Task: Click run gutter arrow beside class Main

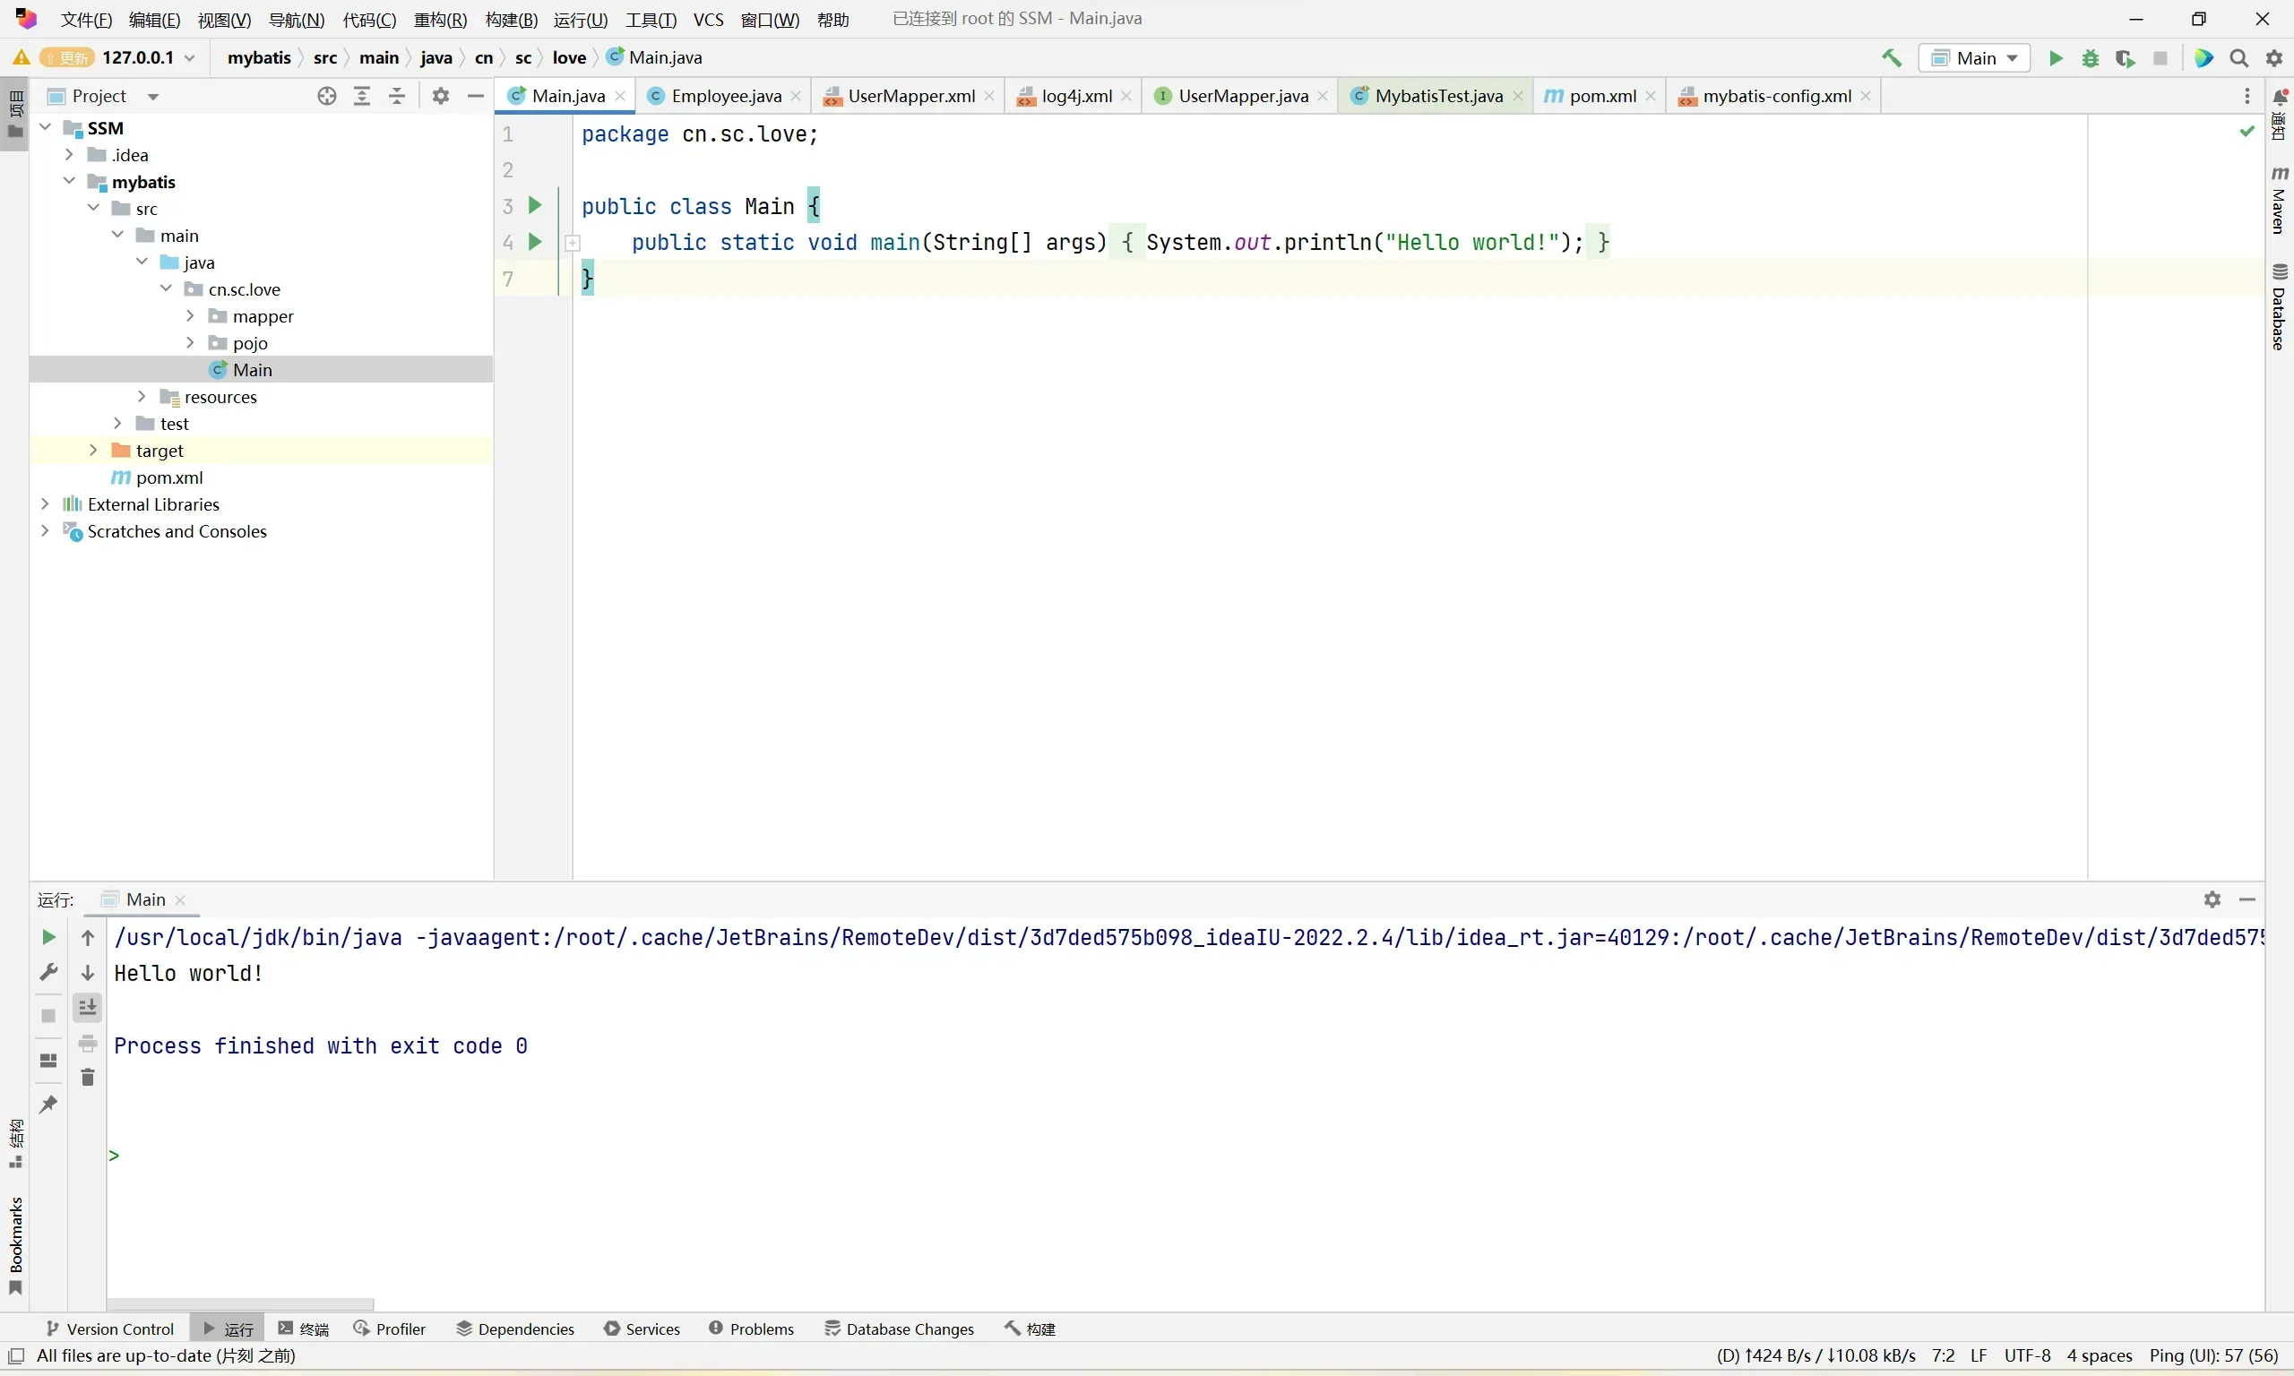Action: tap(535, 205)
